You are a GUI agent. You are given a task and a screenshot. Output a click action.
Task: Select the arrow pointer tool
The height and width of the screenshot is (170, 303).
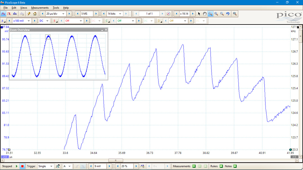pyautogui.click(x=199, y=14)
